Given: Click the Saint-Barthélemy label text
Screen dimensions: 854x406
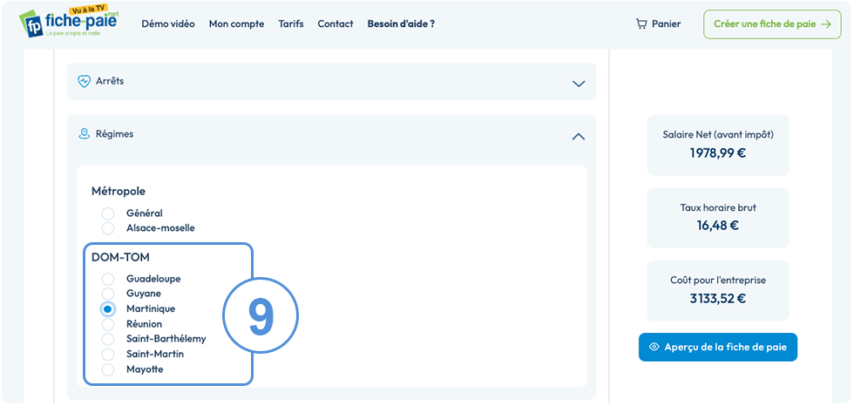Looking at the screenshot, I should coord(166,339).
